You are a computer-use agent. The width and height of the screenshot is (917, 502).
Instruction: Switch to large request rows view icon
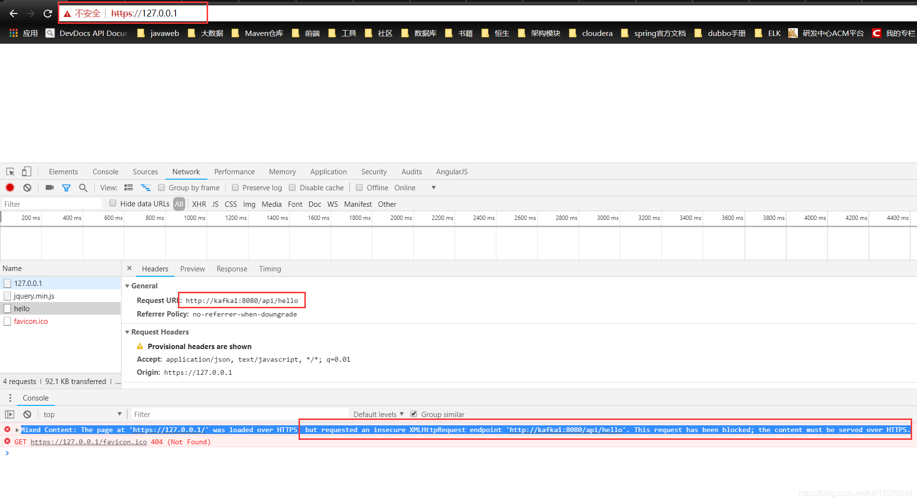tap(129, 187)
